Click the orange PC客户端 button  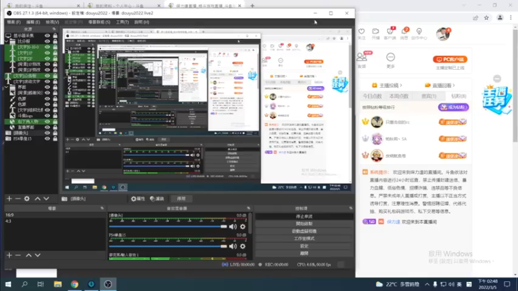click(450, 59)
